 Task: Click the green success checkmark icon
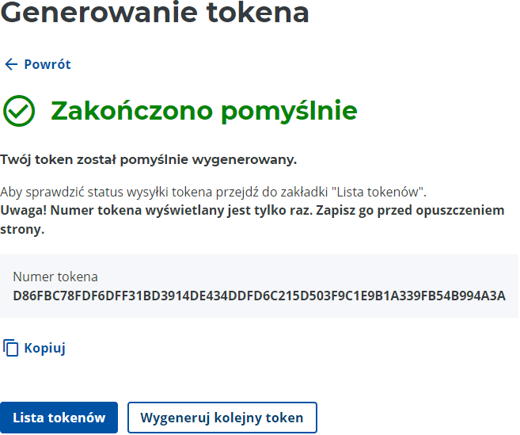[19, 111]
